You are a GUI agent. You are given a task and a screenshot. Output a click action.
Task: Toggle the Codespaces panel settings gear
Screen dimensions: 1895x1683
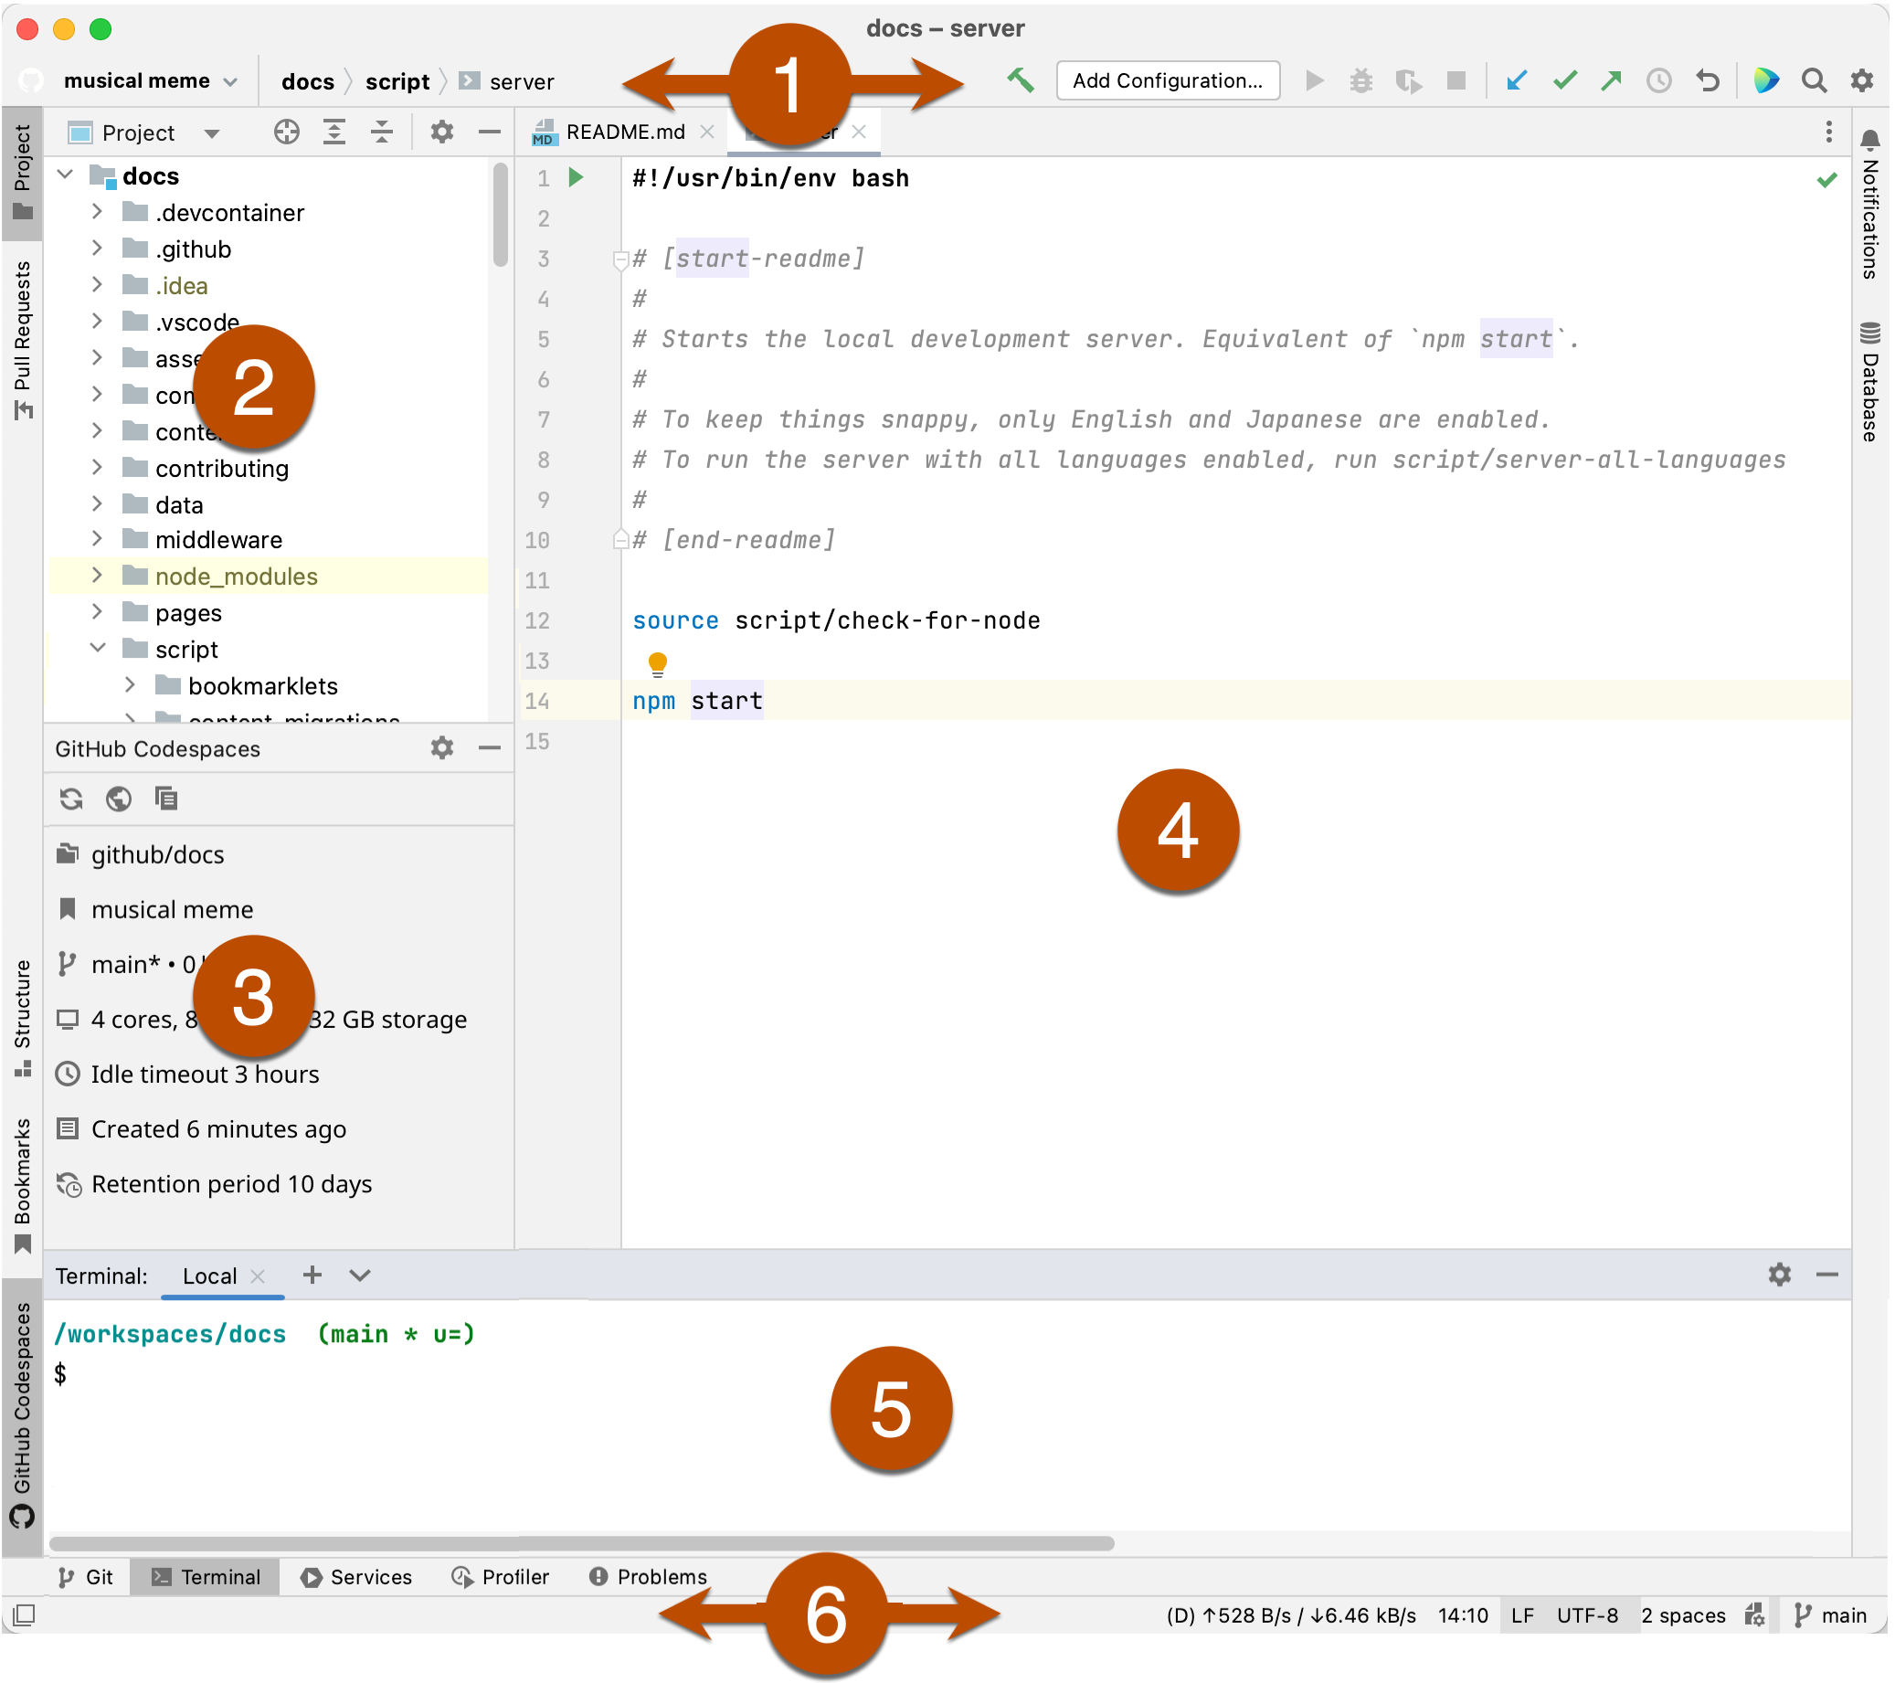(x=443, y=749)
